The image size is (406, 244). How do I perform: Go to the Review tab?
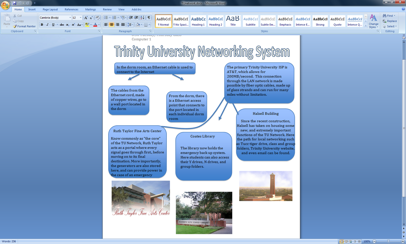[x=107, y=9]
